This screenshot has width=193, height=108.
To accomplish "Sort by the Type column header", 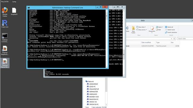I will click(x=163, y=43).
